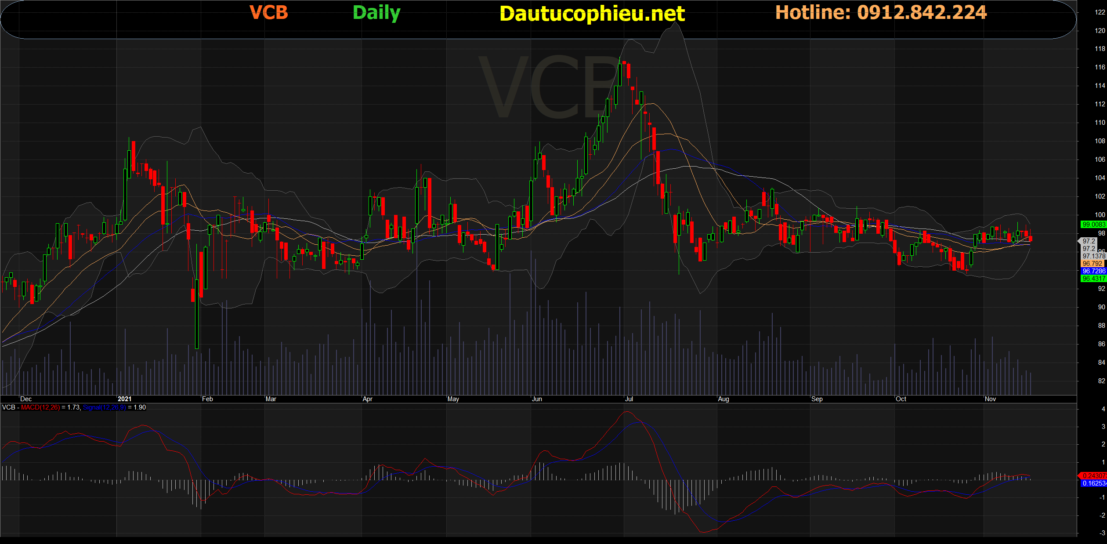Open the Dautucophieu.net website label
Screen dimensions: 1107x544
pyautogui.click(x=592, y=14)
